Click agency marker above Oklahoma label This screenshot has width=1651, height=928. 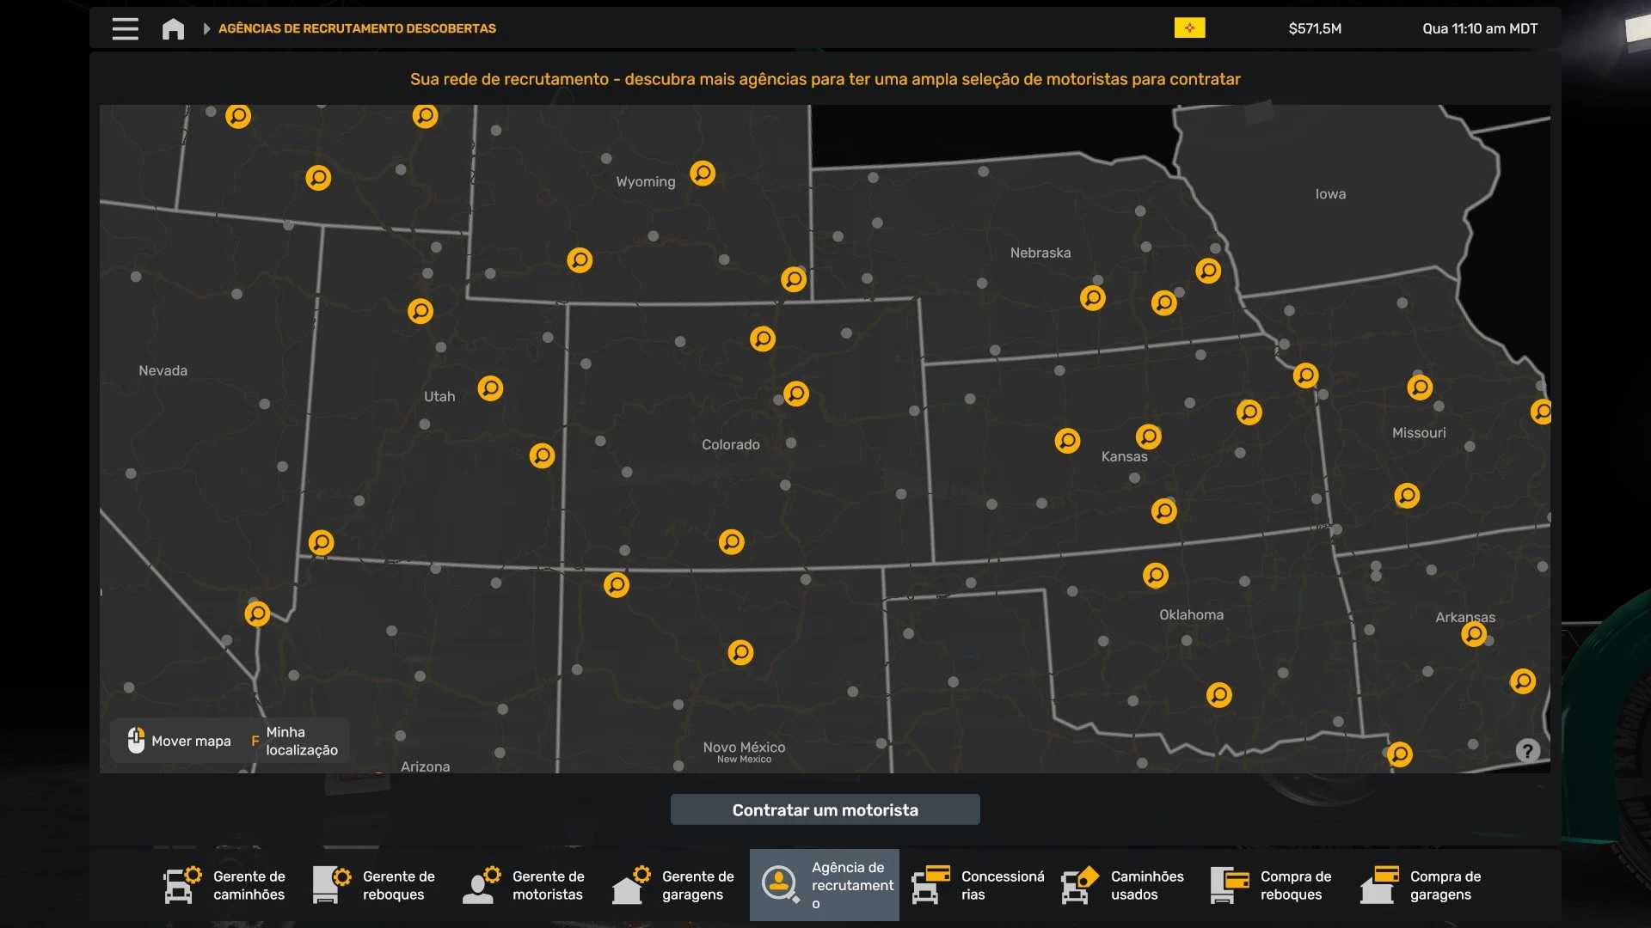(1155, 575)
